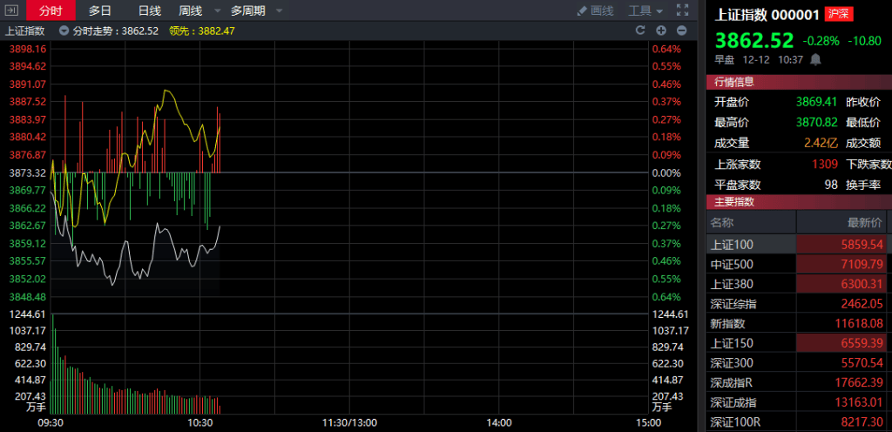Viewport: 892px width, 432px height.
Task: Click the refresh chart icon
Action: coord(639,30)
